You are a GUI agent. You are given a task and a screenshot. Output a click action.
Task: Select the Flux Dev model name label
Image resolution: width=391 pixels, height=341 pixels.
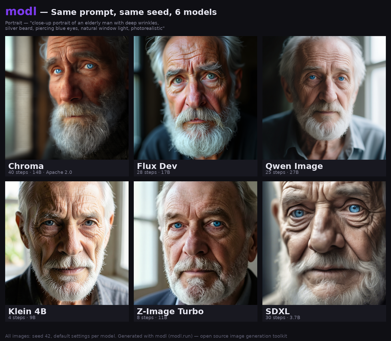pos(157,166)
